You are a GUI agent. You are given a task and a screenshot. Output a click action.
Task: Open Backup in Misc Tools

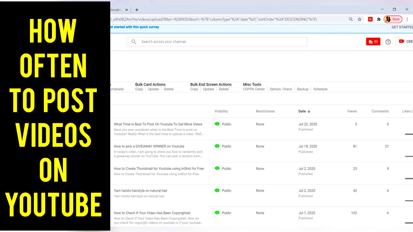303,89
